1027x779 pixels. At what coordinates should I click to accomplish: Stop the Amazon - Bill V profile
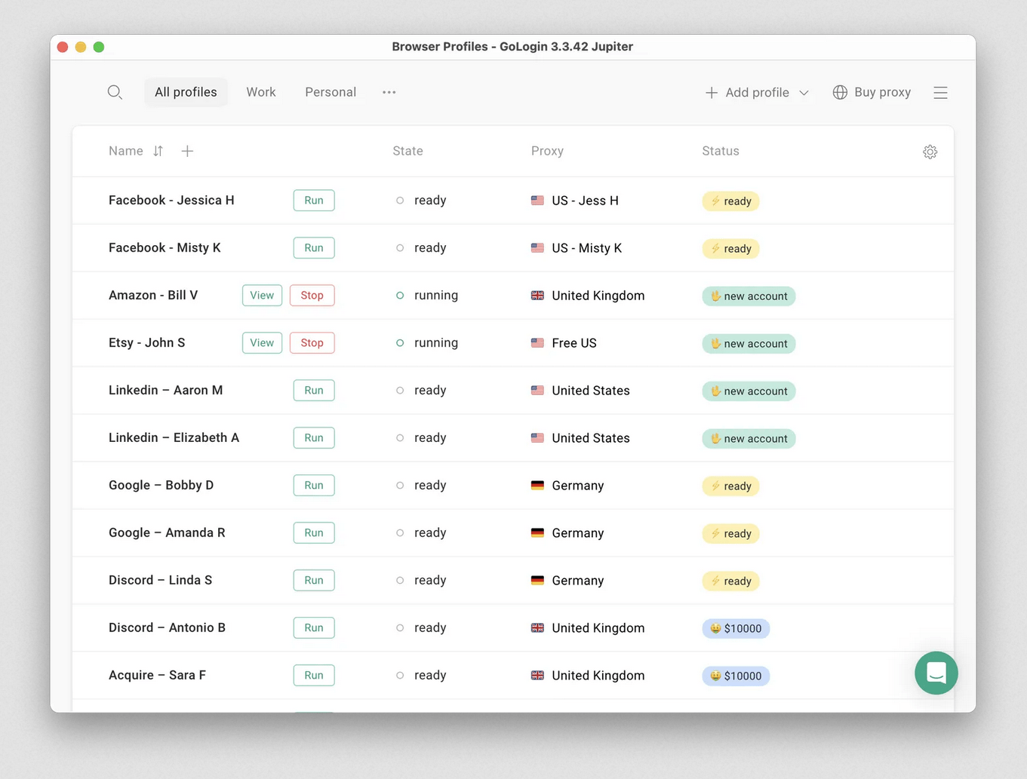[312, 296]
